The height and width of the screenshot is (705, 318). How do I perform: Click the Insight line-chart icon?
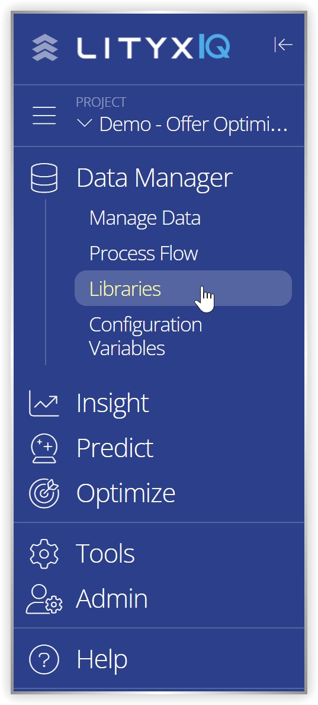click(44, 403)
